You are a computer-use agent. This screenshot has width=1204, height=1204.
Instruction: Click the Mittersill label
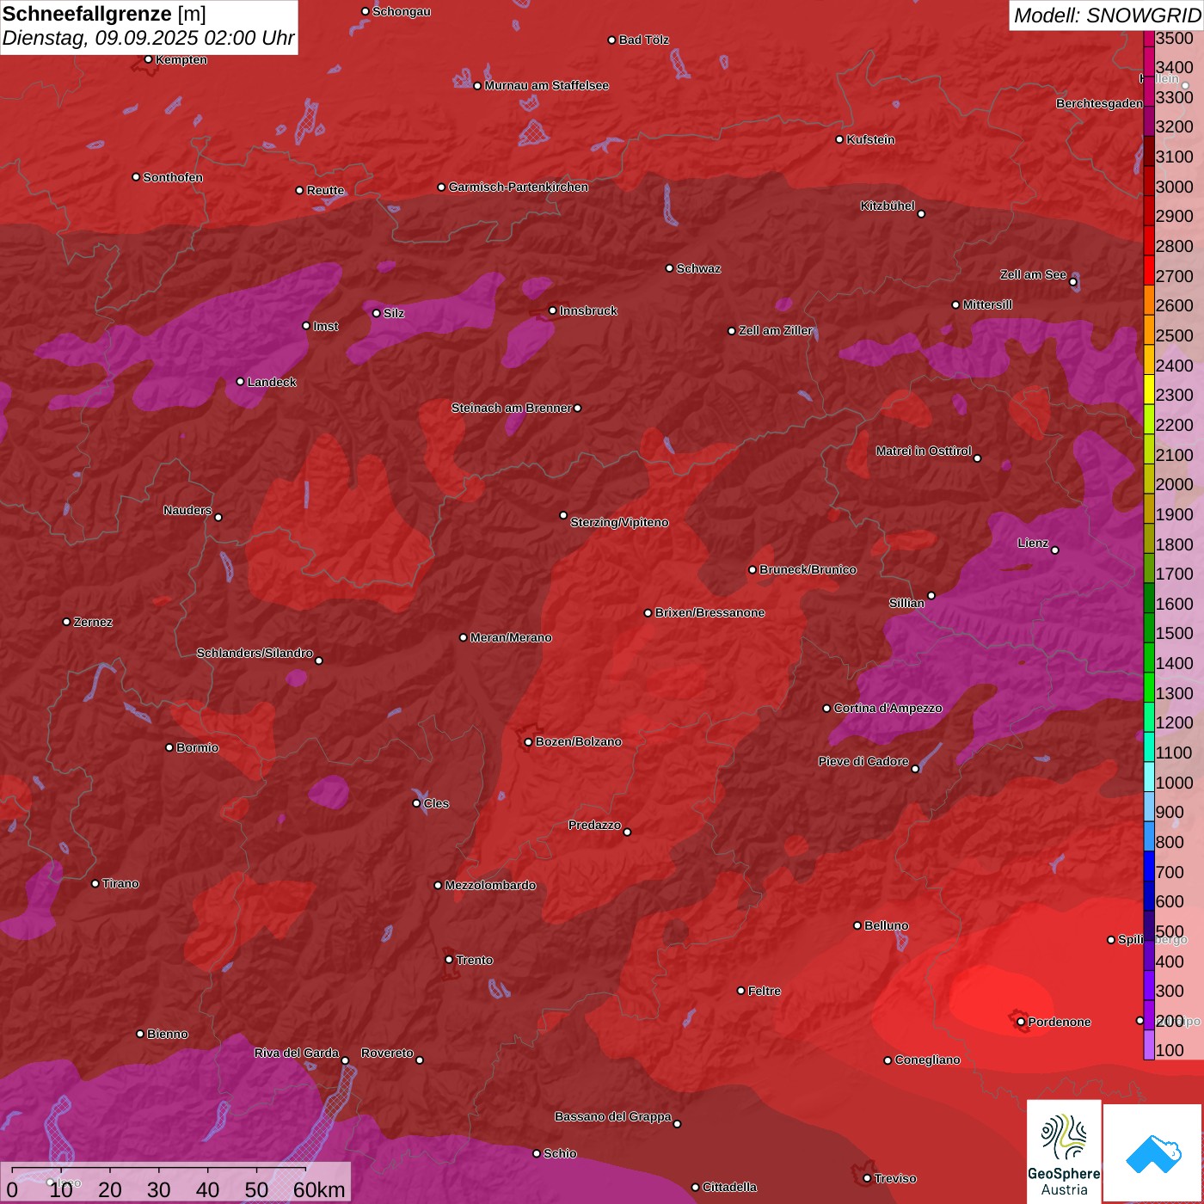[x=987, y=304]
